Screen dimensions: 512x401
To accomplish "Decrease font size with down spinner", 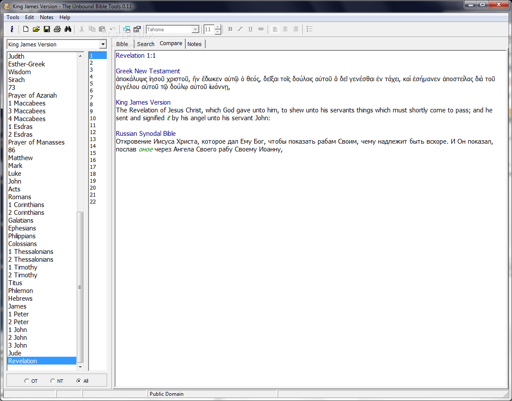I will 218,32.
